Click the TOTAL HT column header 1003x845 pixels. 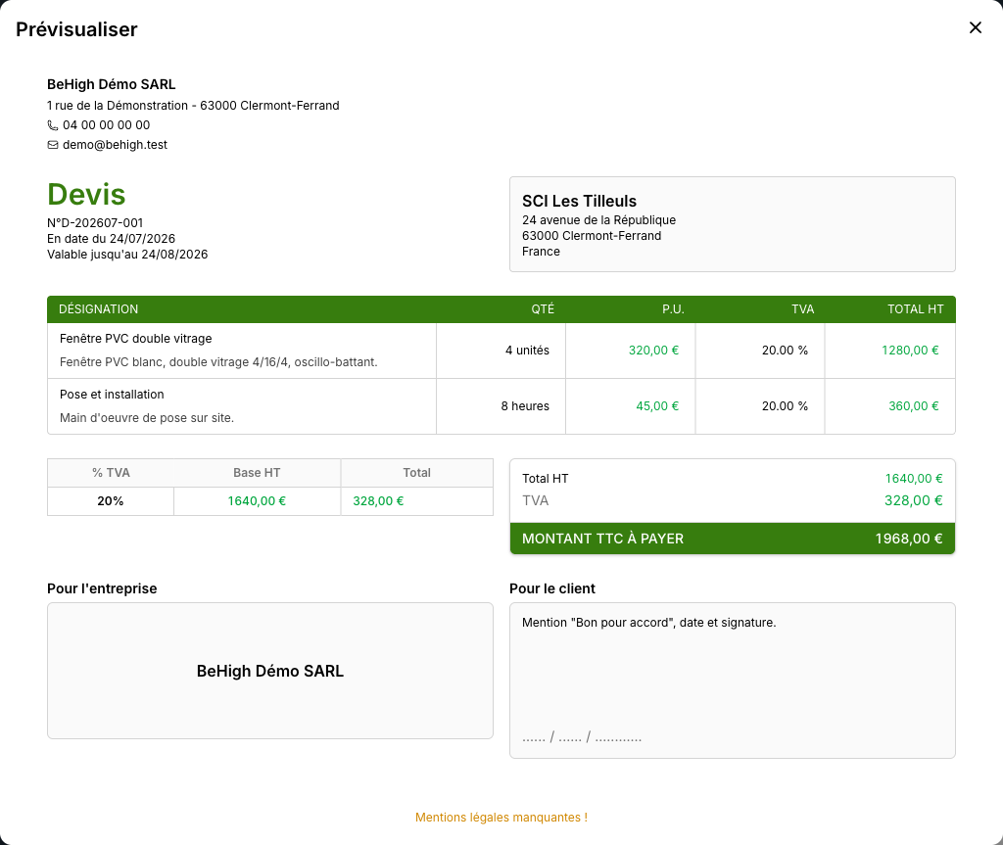pyautogui.click(x=916, y=309)
